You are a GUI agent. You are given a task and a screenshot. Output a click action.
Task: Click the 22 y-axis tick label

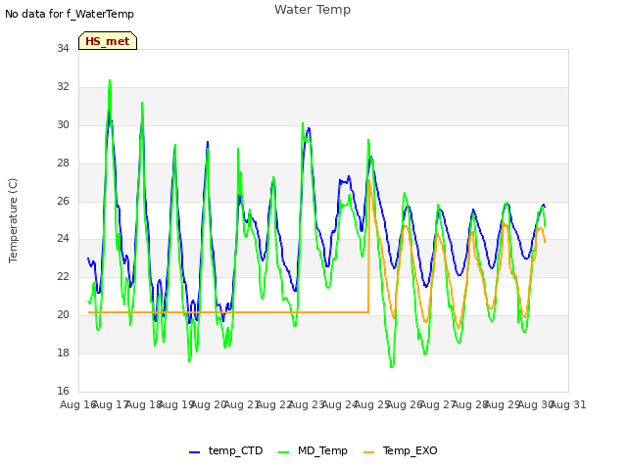[x=63, y=276]
